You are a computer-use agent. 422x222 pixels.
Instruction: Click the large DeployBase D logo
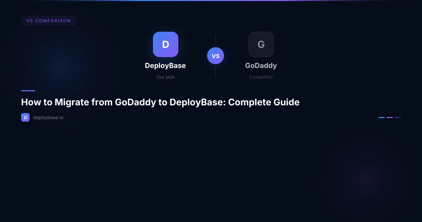click(x=165, y=44)
